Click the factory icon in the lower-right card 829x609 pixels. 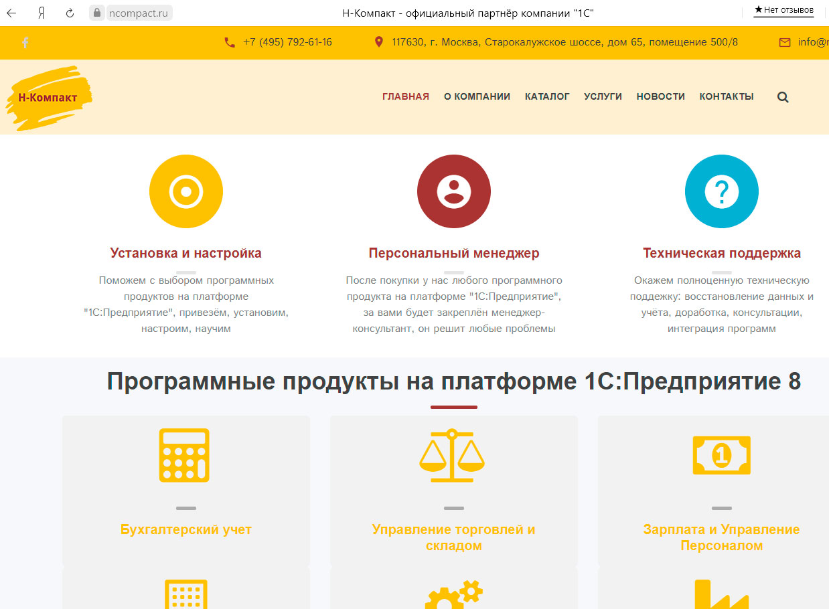722,594
